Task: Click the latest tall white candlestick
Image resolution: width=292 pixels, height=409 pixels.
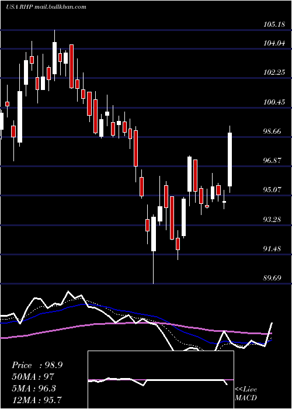Action: pos(230,160)
